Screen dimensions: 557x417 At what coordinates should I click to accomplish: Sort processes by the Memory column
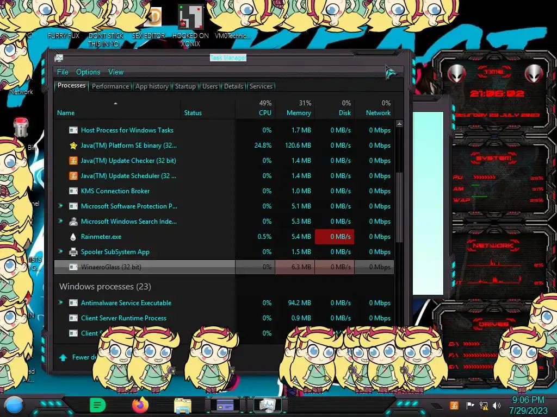click(x=295, y=108)
